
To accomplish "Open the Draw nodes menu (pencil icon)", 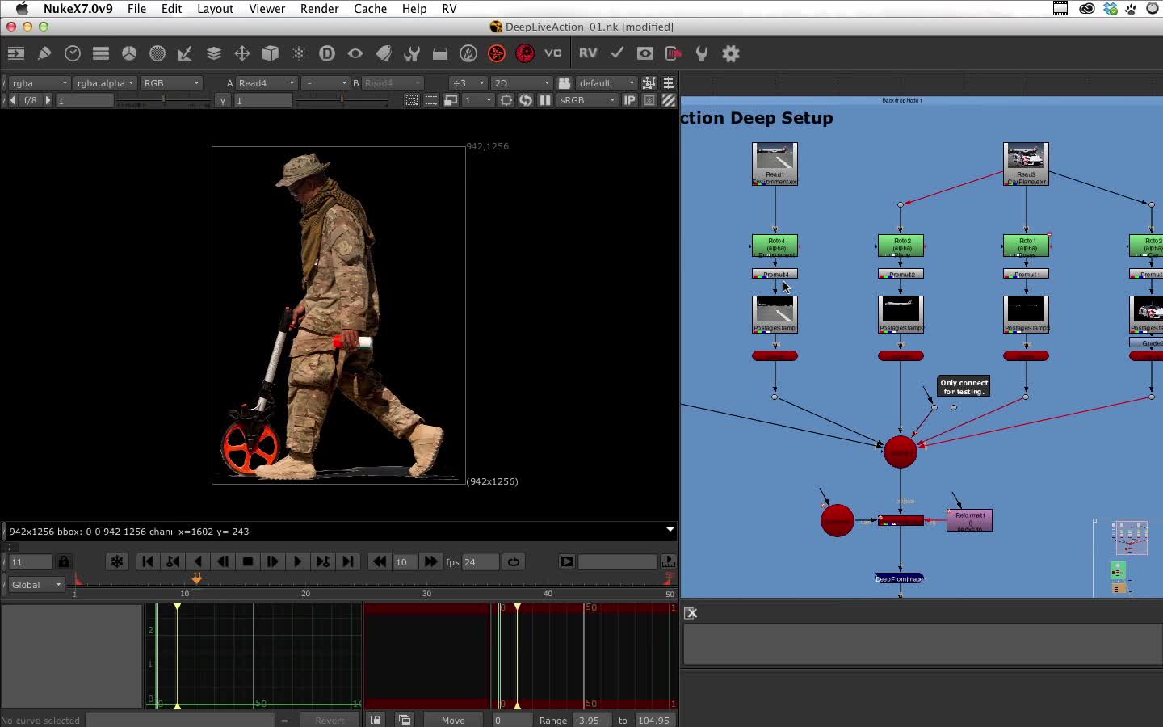I will [44, 53].
